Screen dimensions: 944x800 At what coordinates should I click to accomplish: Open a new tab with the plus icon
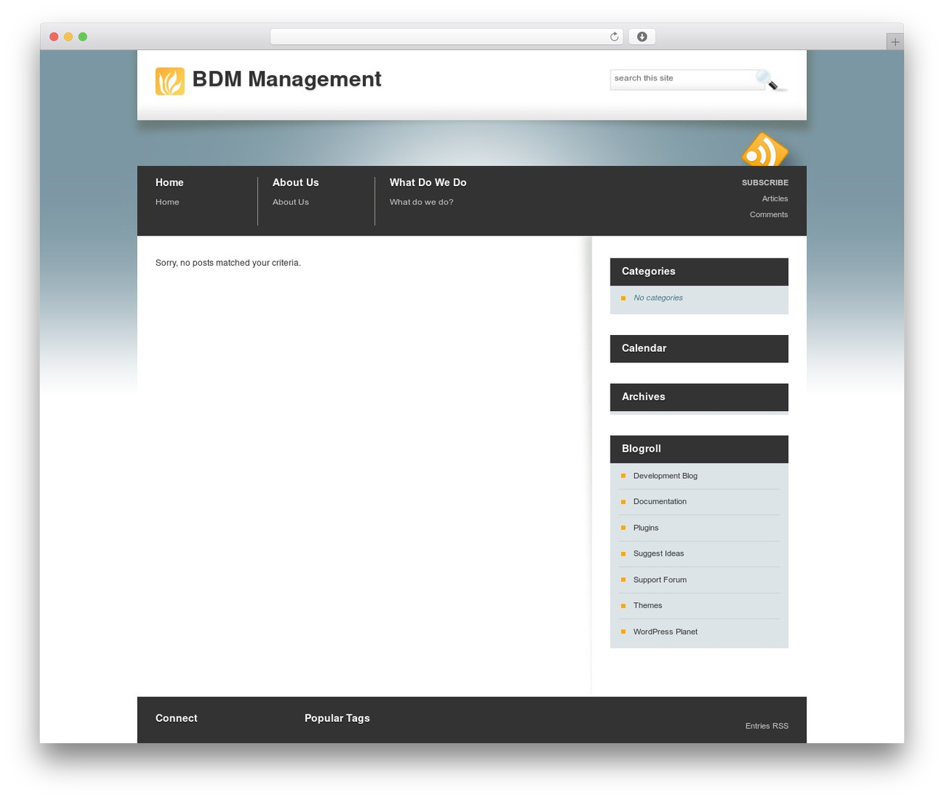coord(895,42)
